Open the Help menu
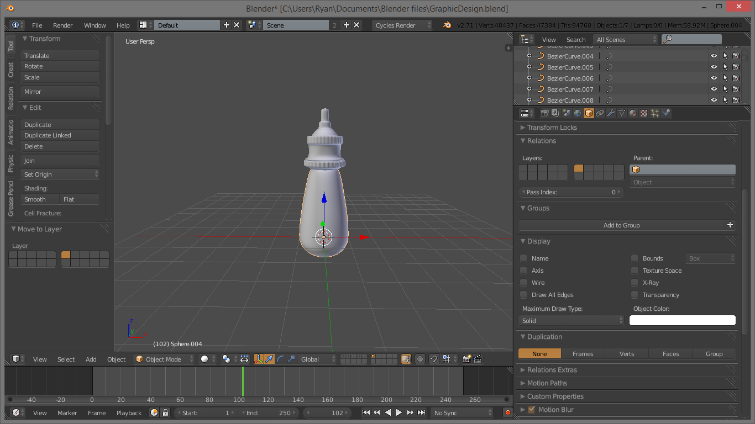This screenshot has height=424, width=755. [x=123, y=25]
